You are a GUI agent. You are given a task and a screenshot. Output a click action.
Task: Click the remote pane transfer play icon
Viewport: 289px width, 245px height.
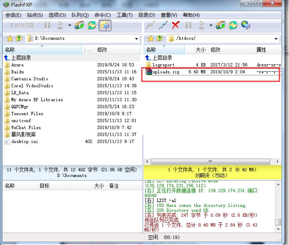[x=201, y=25]
